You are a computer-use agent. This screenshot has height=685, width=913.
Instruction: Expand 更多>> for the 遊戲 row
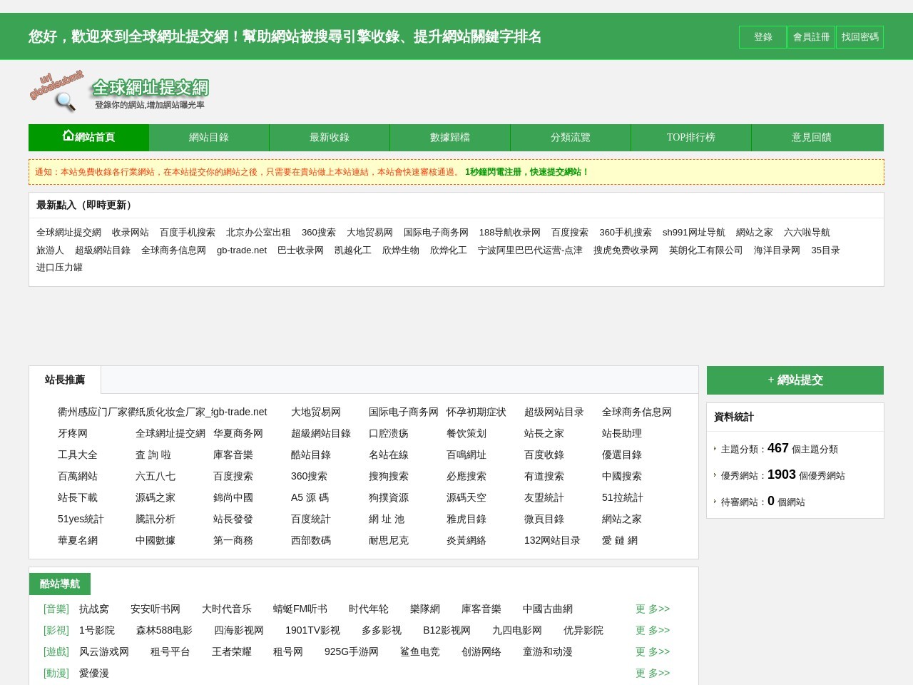coord(652,651)
